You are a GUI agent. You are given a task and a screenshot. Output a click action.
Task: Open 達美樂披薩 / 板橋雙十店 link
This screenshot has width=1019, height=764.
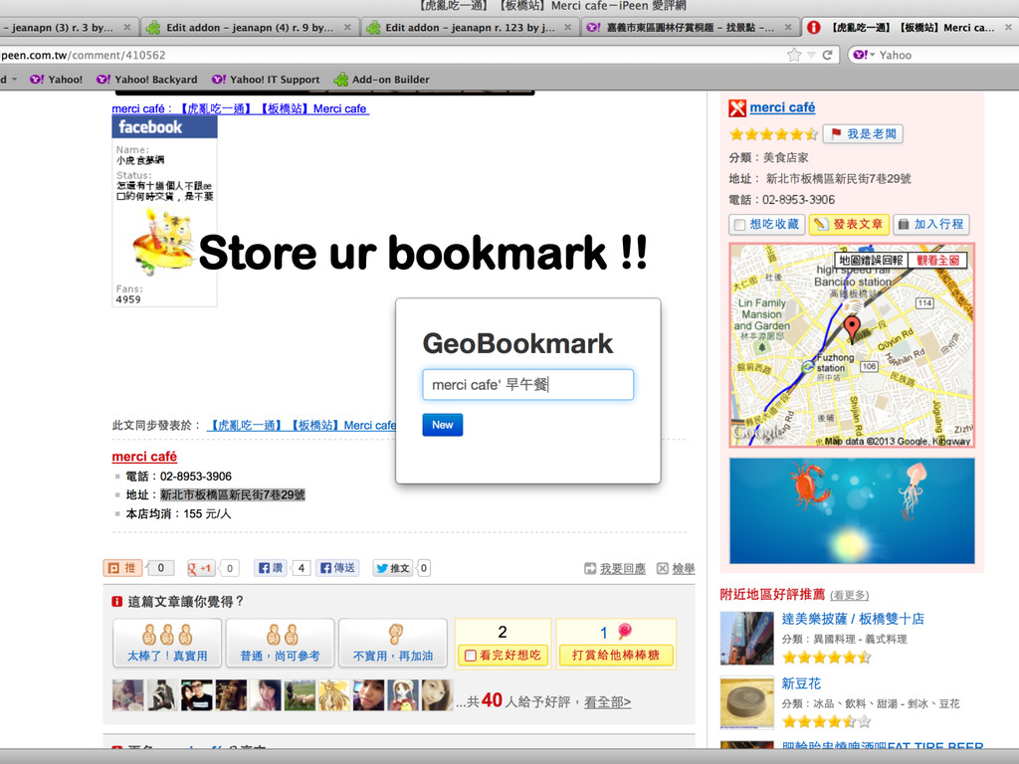click(x=853, y=619)
